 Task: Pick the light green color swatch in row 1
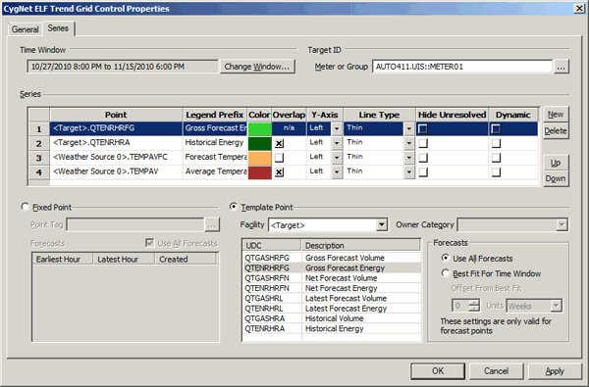click(259, 128)
